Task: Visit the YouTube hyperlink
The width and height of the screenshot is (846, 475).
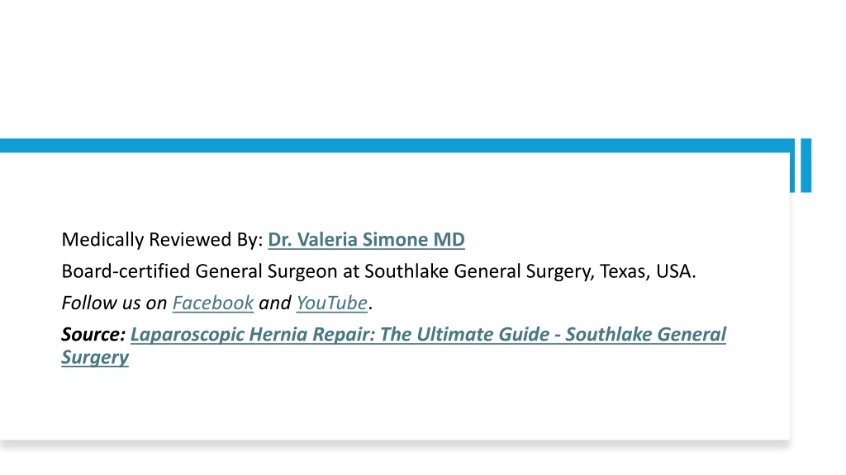Action: click(x=332, y=303)
